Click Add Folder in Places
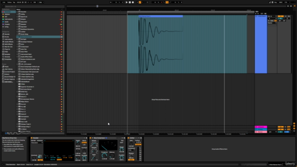297x167 pixels. (x=8, y=82)
